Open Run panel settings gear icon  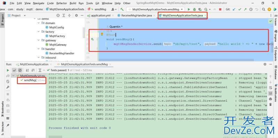pos(265,64)
